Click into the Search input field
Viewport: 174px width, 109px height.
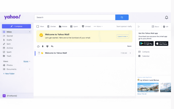point(75,17)
